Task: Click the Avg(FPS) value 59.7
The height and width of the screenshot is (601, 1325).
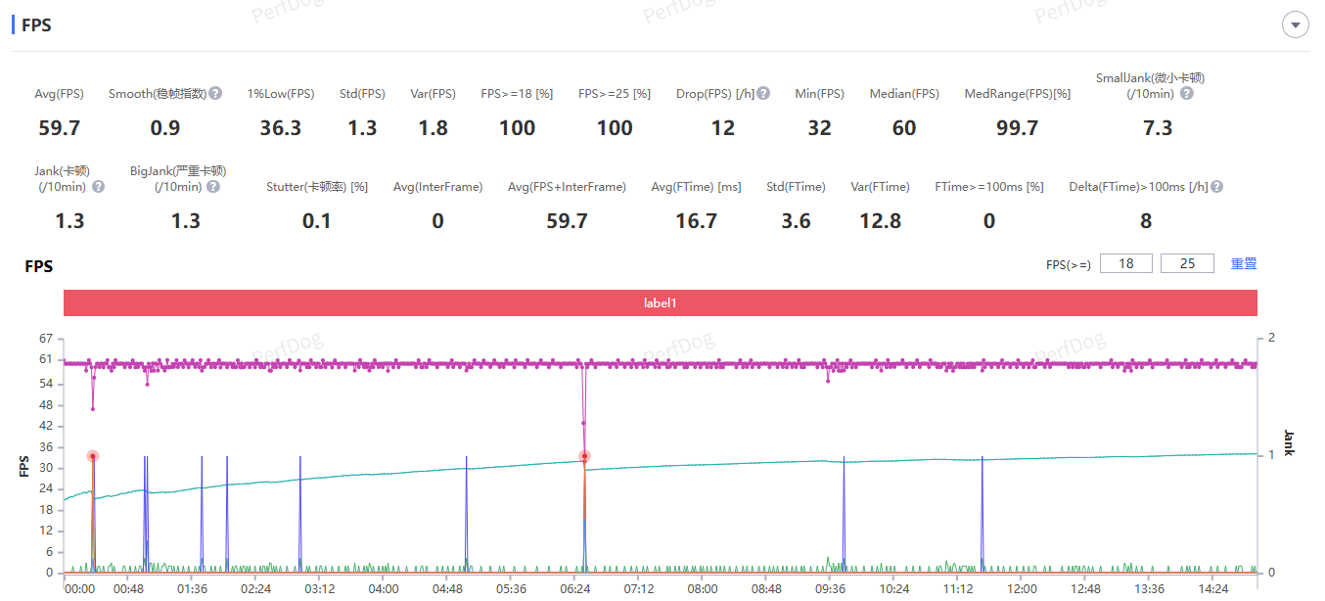Action: click(59, 128)
